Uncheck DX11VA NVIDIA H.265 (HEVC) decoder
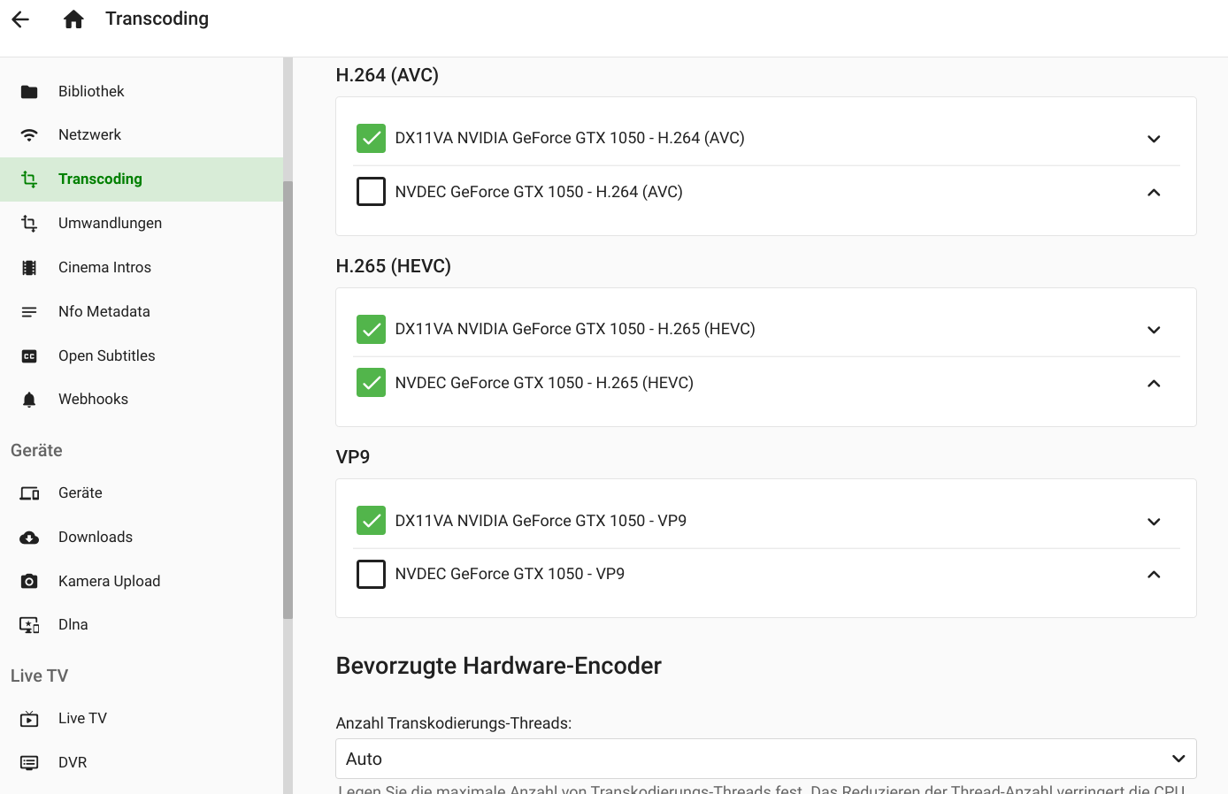This screenshot has height=794, width=1228. coord(371,329)
